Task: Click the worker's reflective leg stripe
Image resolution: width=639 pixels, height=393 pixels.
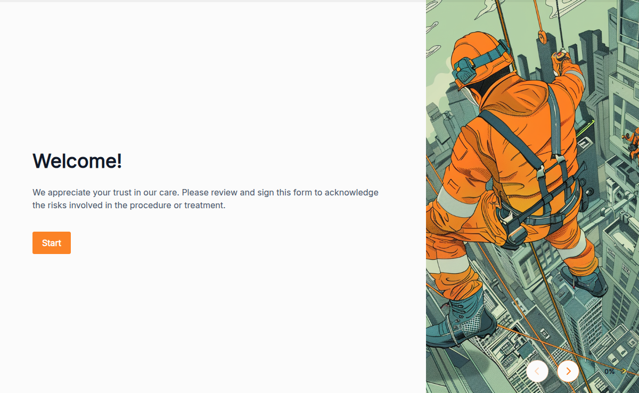Action: coord(449,264)
